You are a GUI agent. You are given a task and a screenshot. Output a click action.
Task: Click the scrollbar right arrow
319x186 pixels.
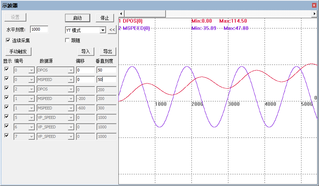[315, 14]
